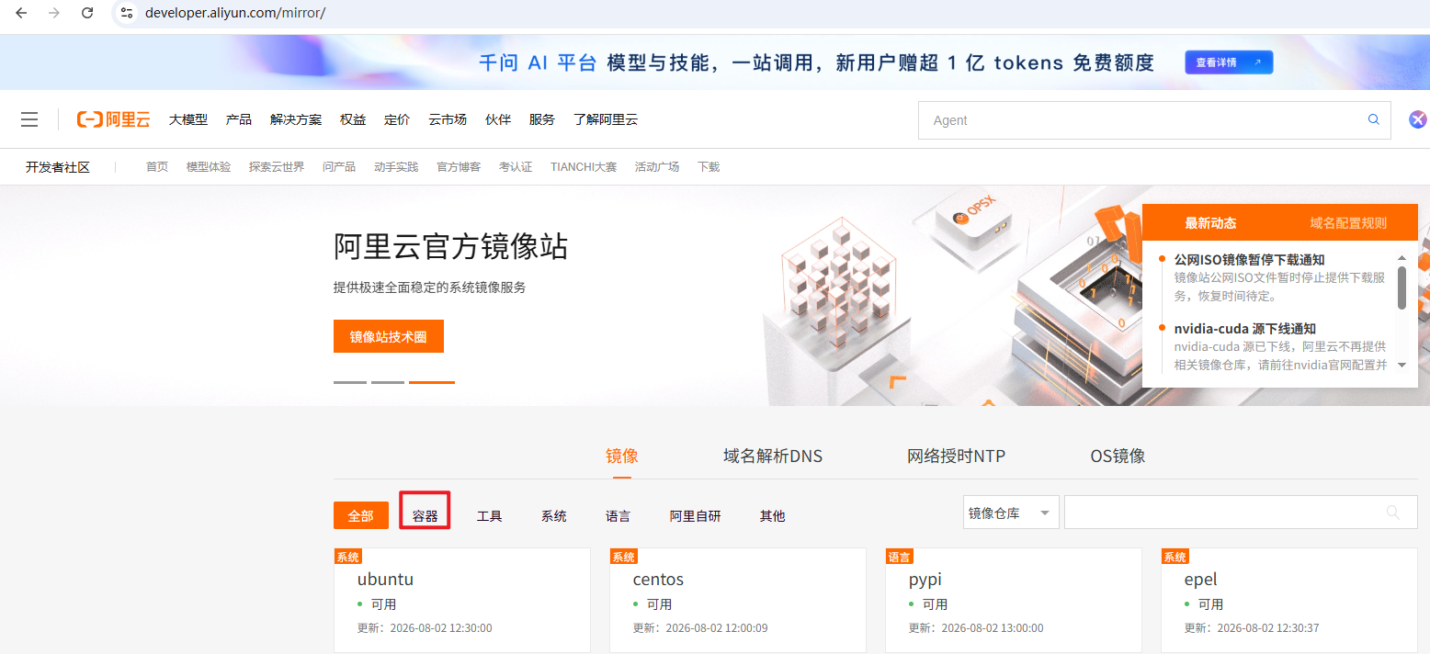Select the 镜像 tab

622,457
